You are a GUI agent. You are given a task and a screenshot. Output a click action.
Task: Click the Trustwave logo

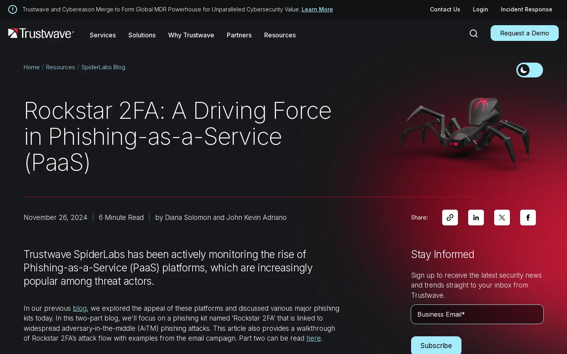41,34
